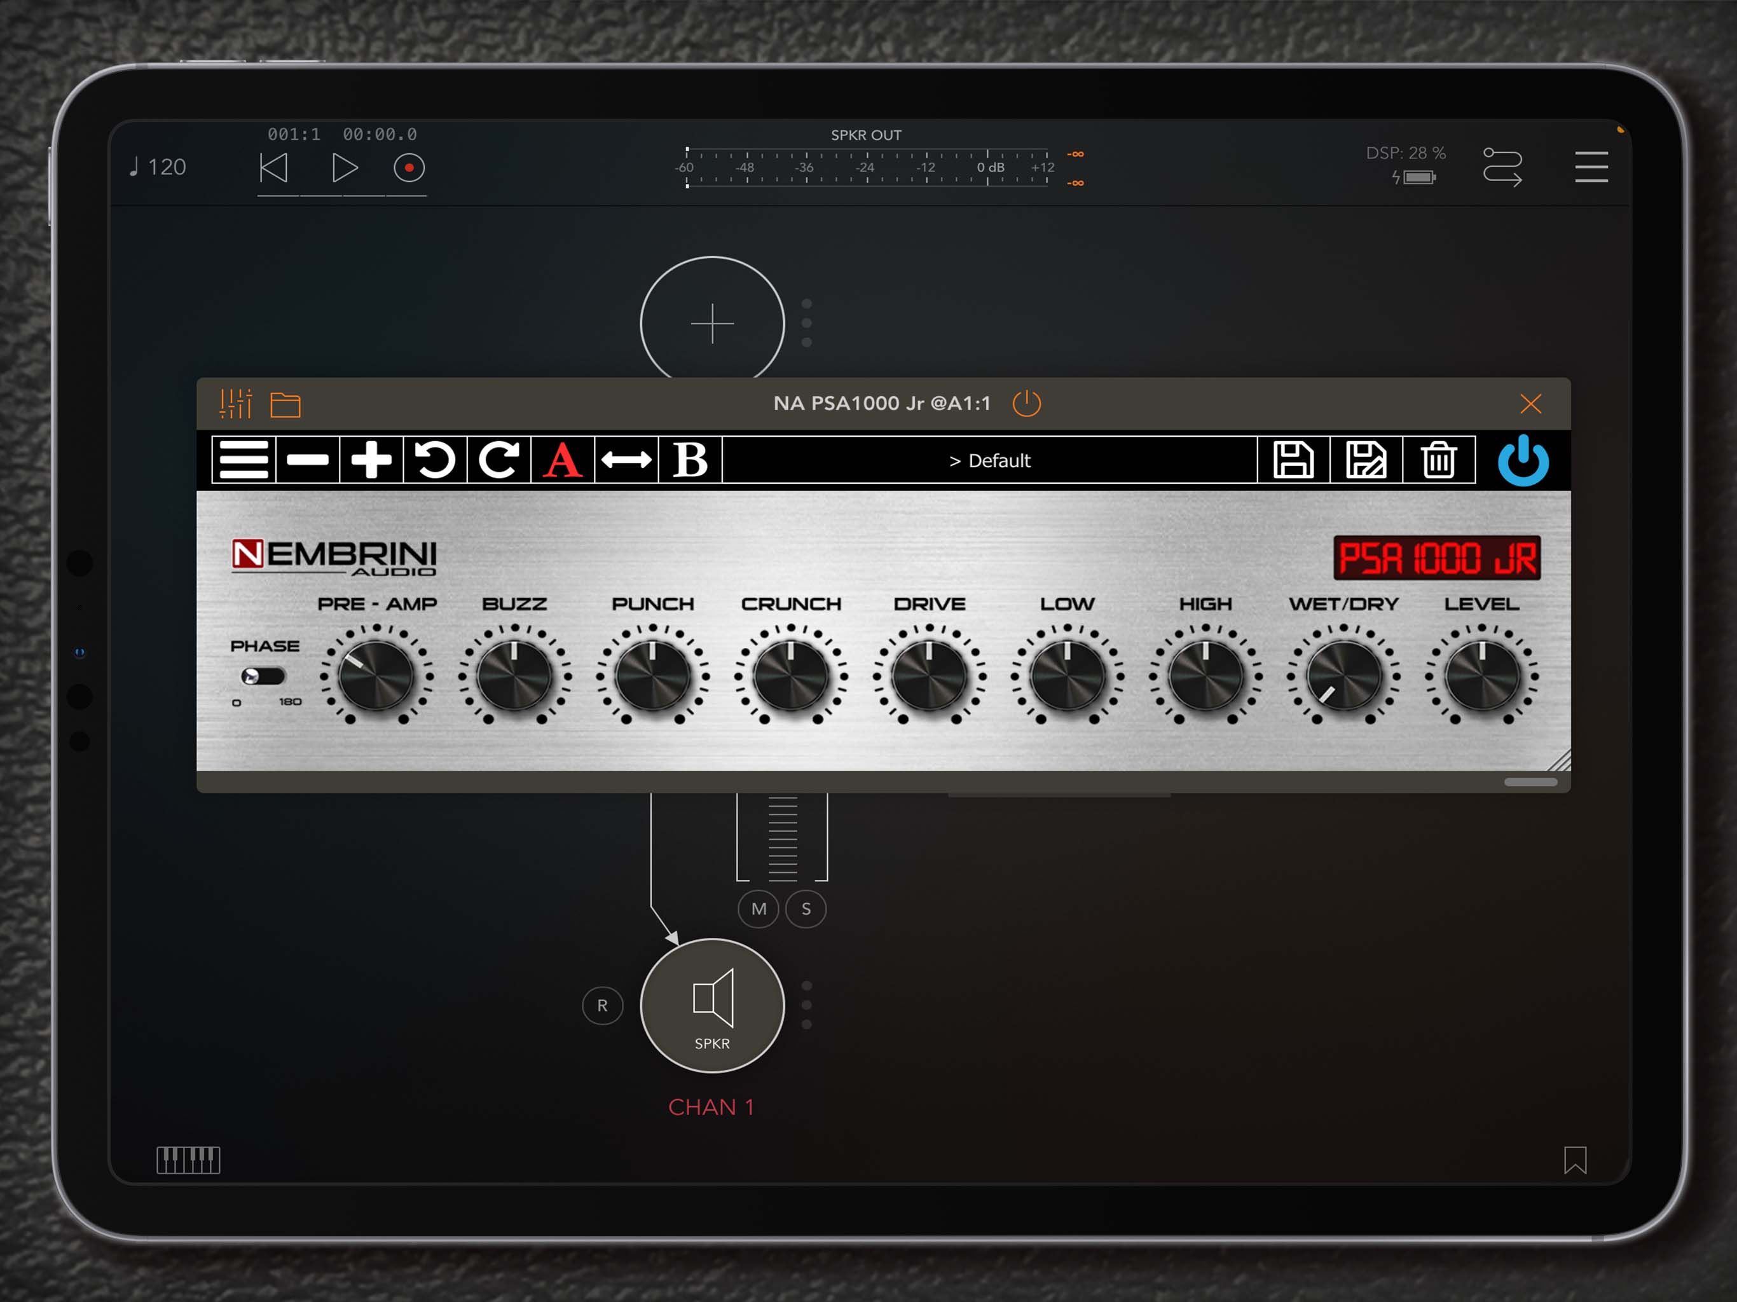
Task: Click the 001:1 bar position display
Action: click(294, 134)
